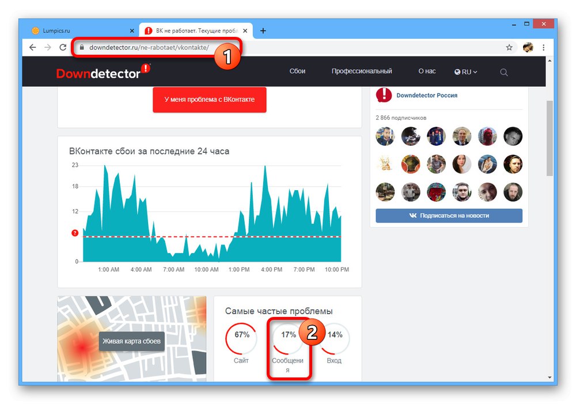Minimize the browser window
The height and width of the screenshot is (404, 576).
click(x=514, y=24)
